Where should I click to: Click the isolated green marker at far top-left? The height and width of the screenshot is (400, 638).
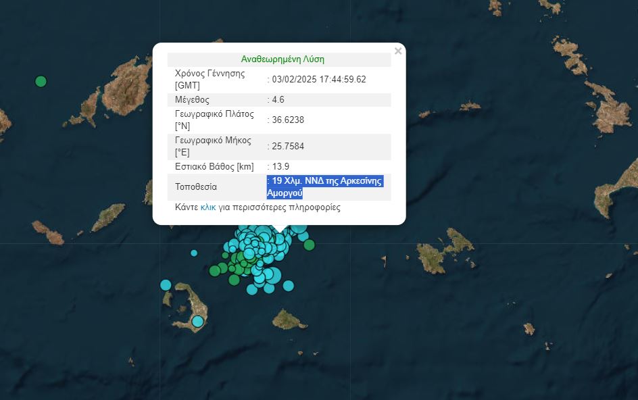click(41, 82)
